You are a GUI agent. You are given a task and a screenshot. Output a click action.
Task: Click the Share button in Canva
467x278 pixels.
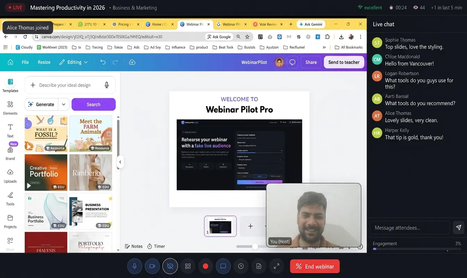coord(311,62)
